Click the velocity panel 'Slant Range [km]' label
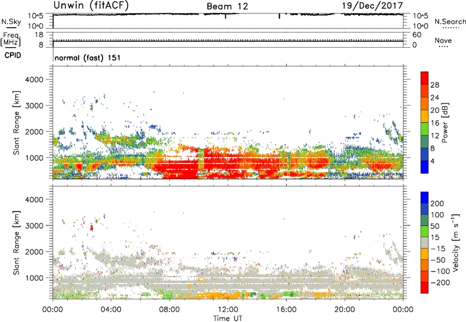Screen dimensions: 466x322 click(16, 243)
